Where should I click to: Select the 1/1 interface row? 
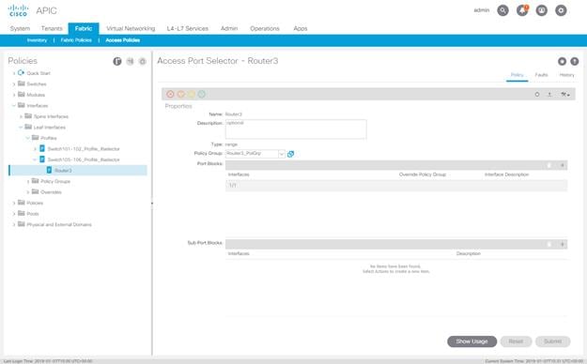[x=396, y=185]
